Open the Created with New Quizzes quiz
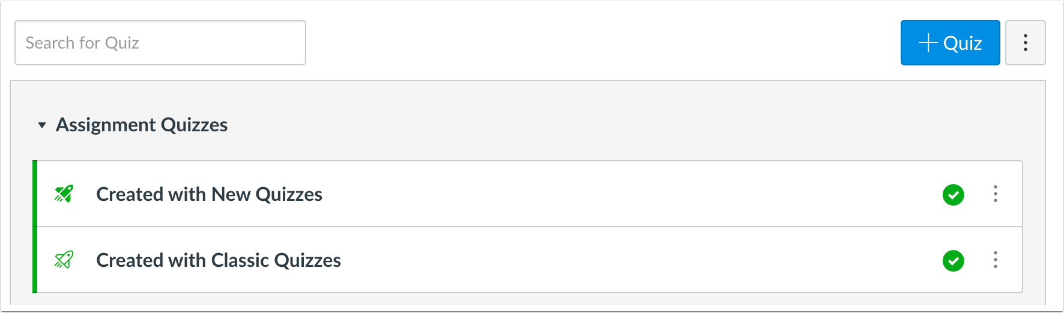Image resolution: width=1064 pixels, height=313 pixels. tap(209, 194)
